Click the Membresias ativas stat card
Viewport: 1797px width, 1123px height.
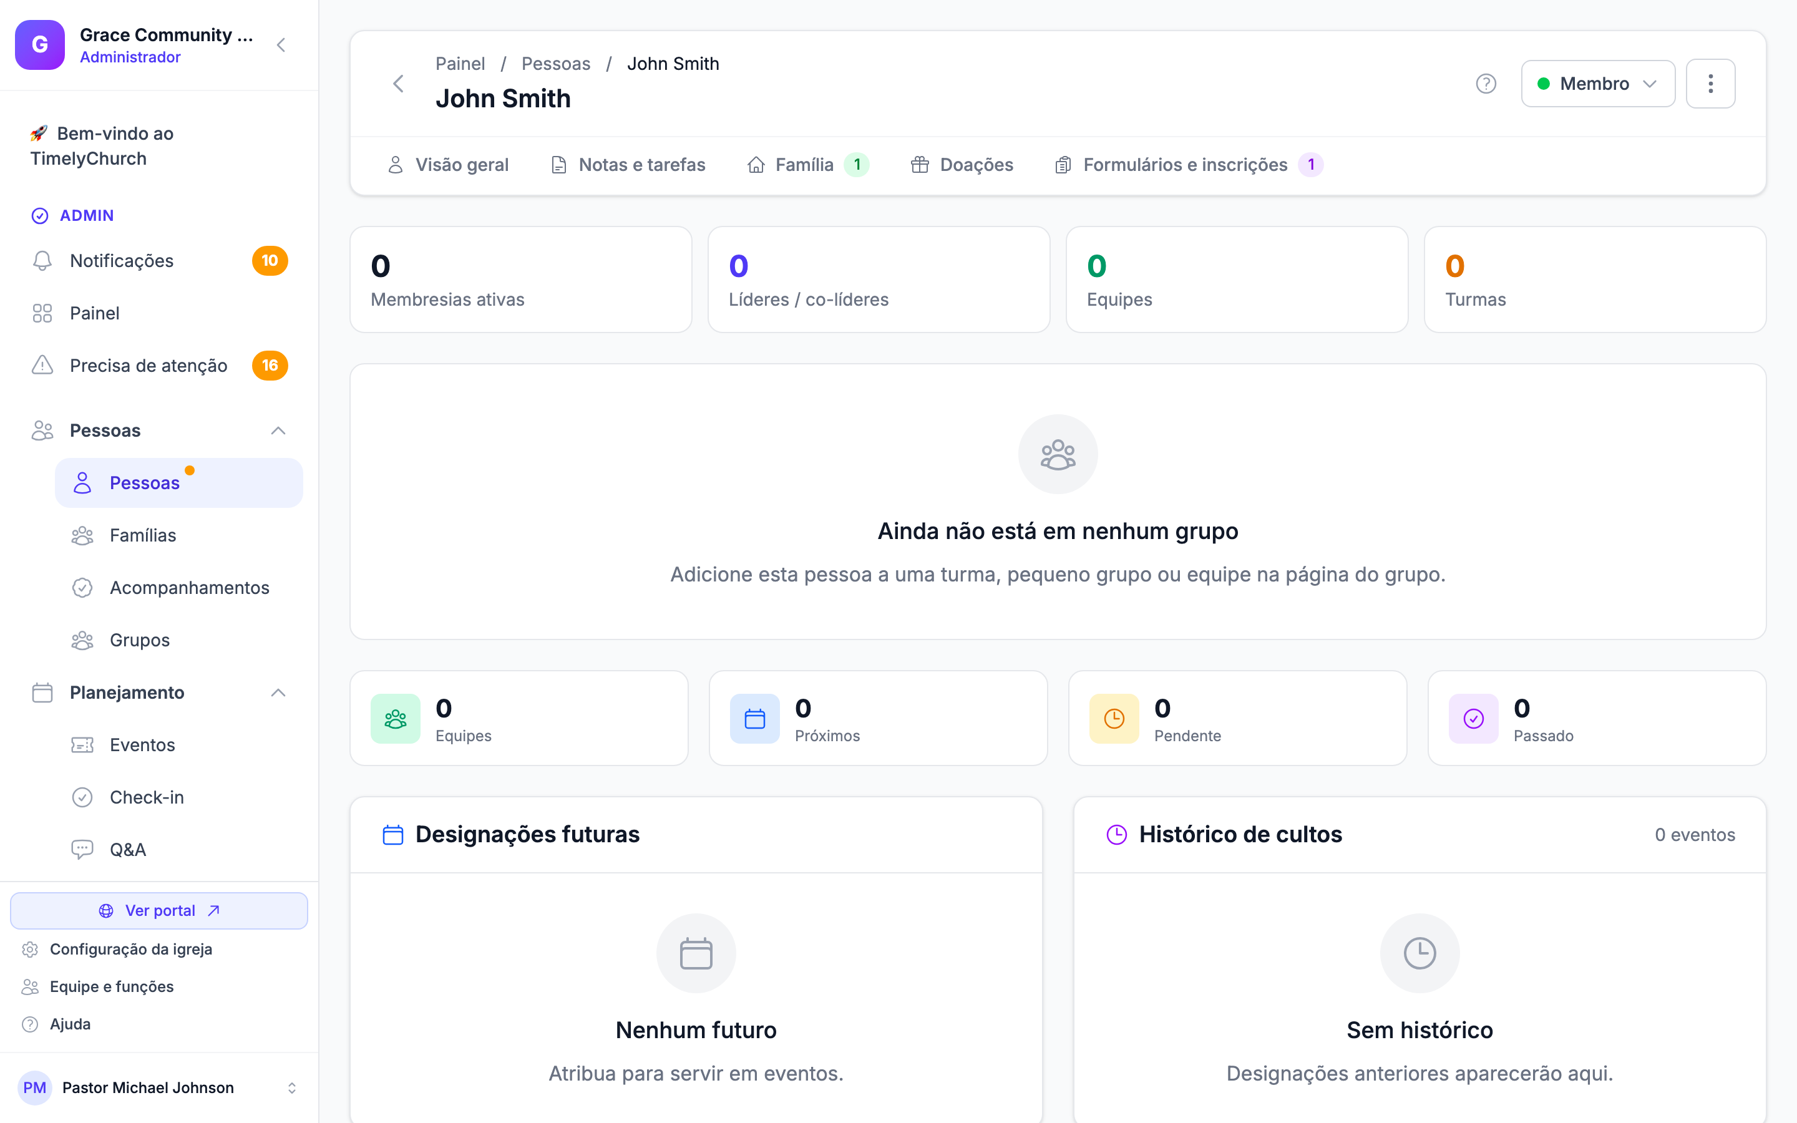pyautogui.click(x=520, y=280)
